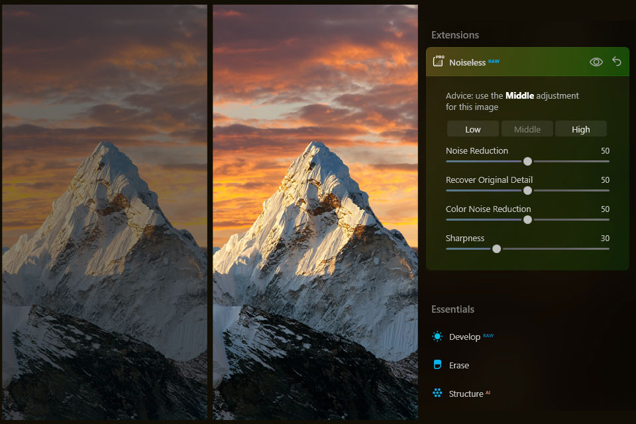Image resolution: width=636 pixels, height=424 pixels.
Task: Select the Low noise preset
Action: (473, 129)
